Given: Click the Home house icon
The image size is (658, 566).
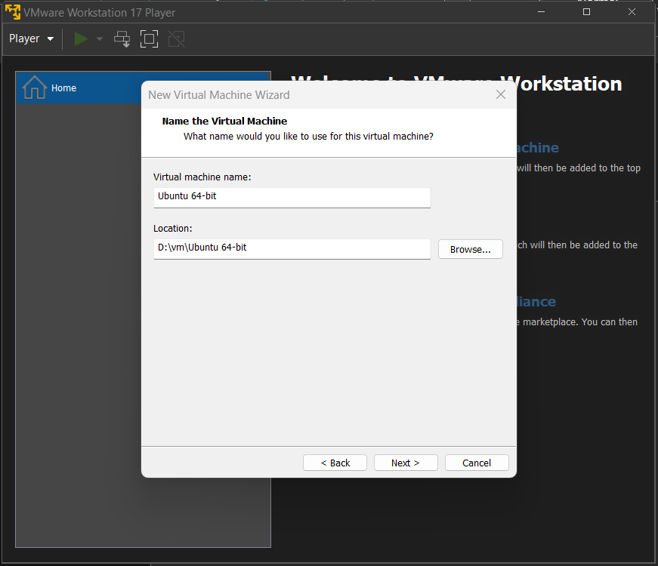Looking at the screenshot, I should point(35,88).
